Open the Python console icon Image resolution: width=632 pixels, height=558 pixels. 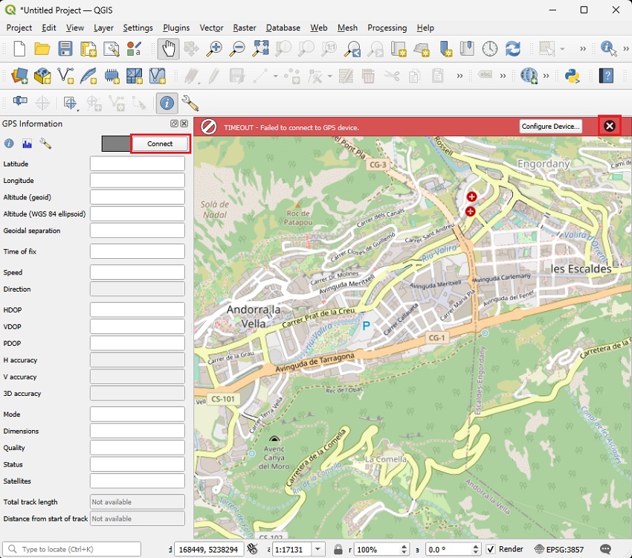click(x=572, y=76)
